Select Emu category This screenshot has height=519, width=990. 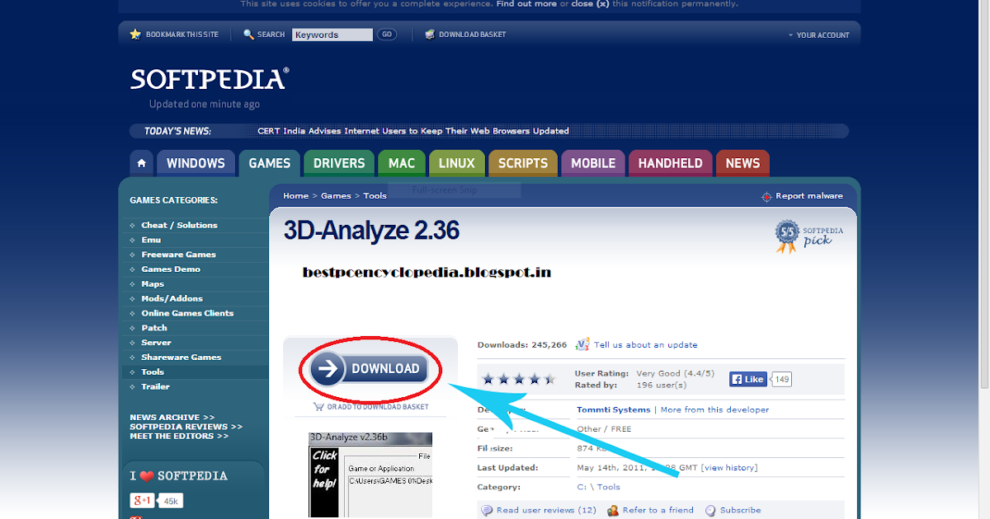coord(151,240)
